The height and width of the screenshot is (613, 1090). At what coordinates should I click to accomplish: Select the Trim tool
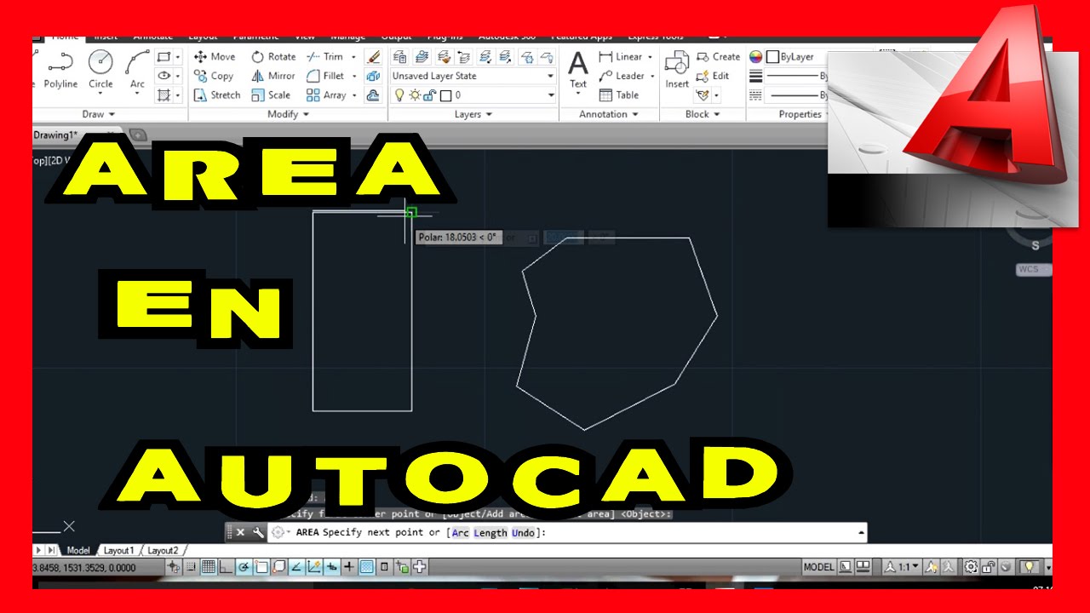[x=324, y=57]
